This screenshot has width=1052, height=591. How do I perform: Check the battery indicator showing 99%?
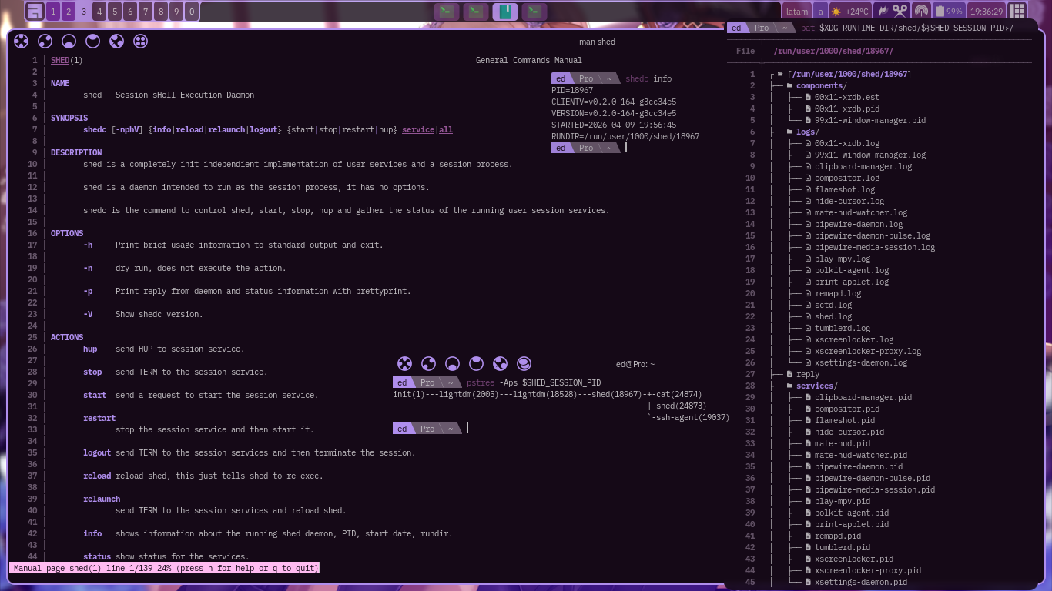949,12
